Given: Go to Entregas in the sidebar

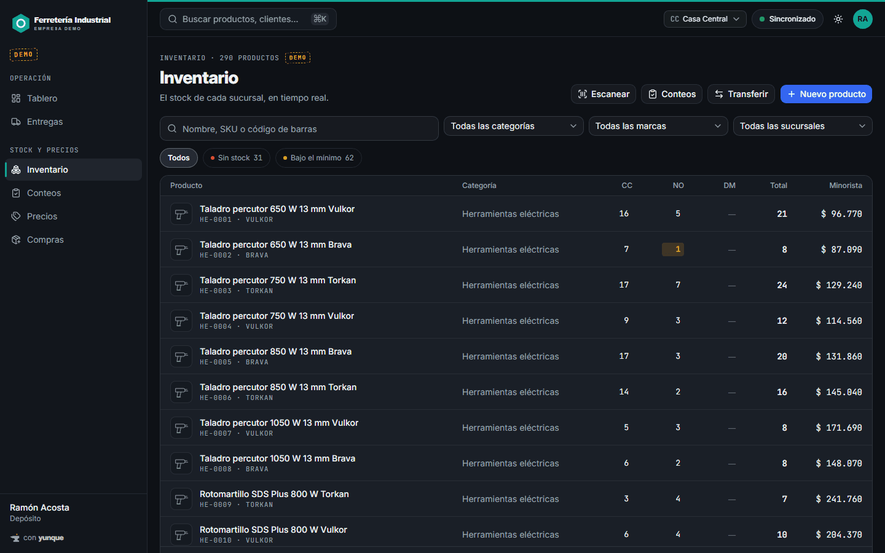Looking at the screenshot, I should pos(73,122).
